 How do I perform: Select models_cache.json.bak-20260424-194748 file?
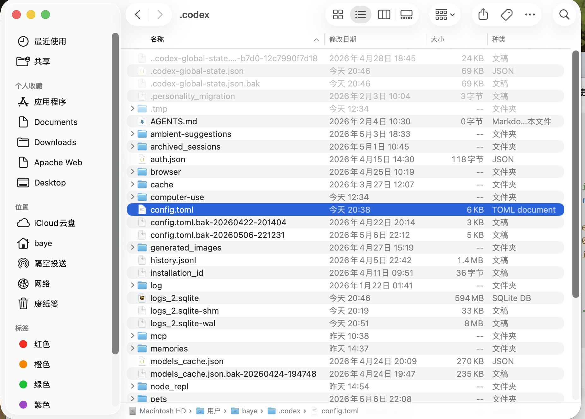click(346, 374)
